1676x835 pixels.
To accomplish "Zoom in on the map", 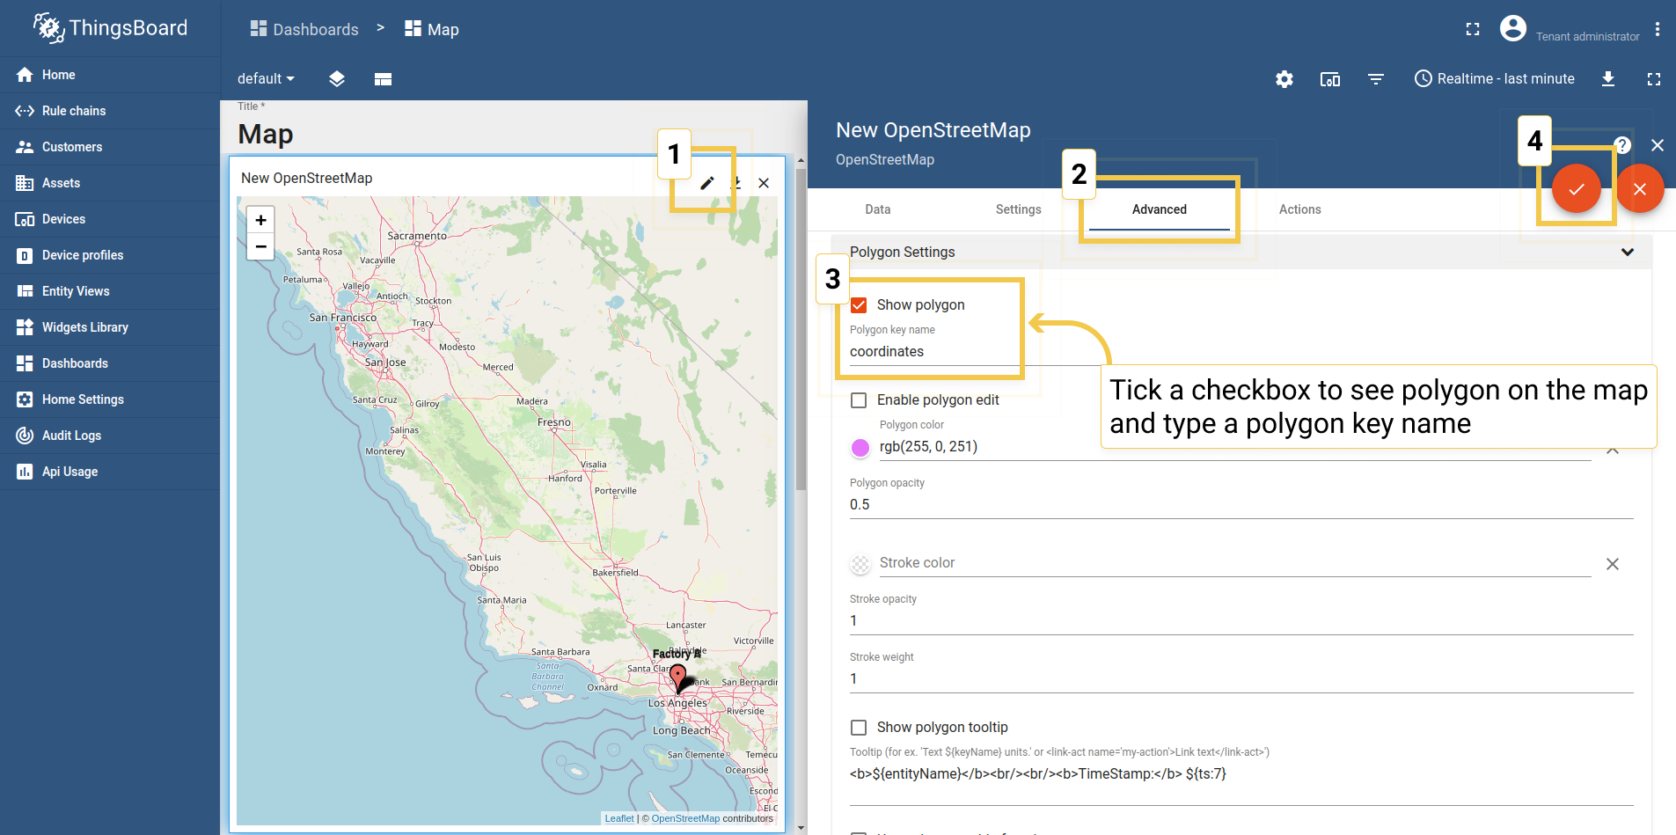I will click(260, 220).
